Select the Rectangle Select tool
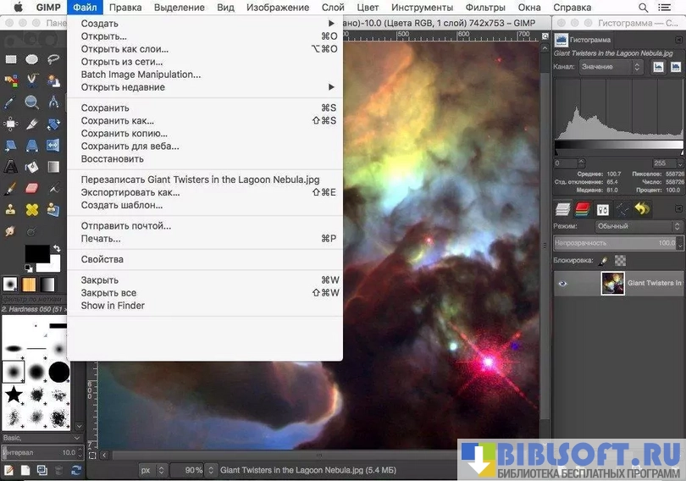This screenshot has height=481, width=686. click(x=11, y=59)
